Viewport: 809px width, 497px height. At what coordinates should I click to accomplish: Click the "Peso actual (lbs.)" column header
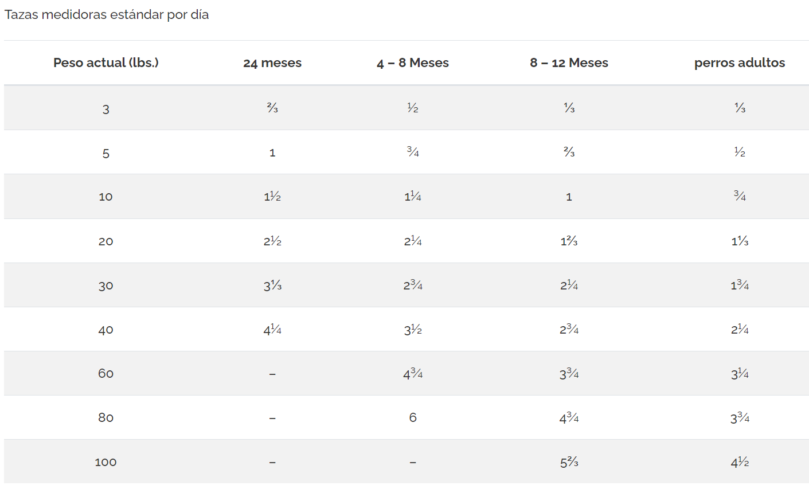coord(106,62)
